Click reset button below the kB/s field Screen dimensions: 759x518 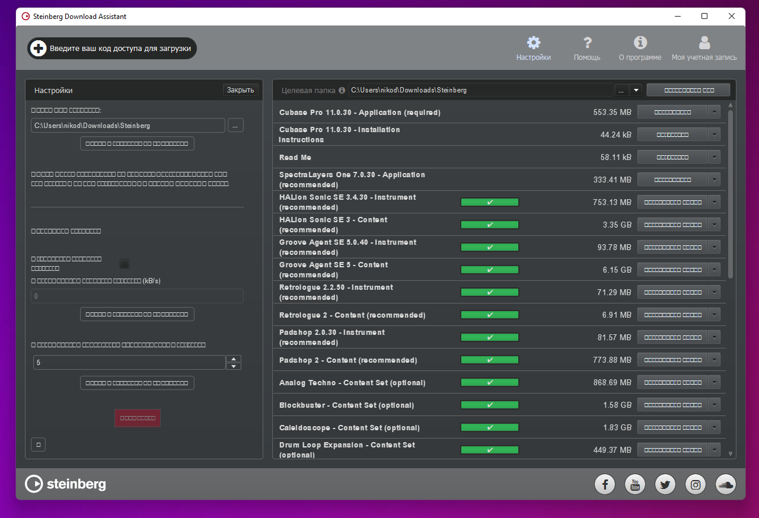click(x=137, y=314)
